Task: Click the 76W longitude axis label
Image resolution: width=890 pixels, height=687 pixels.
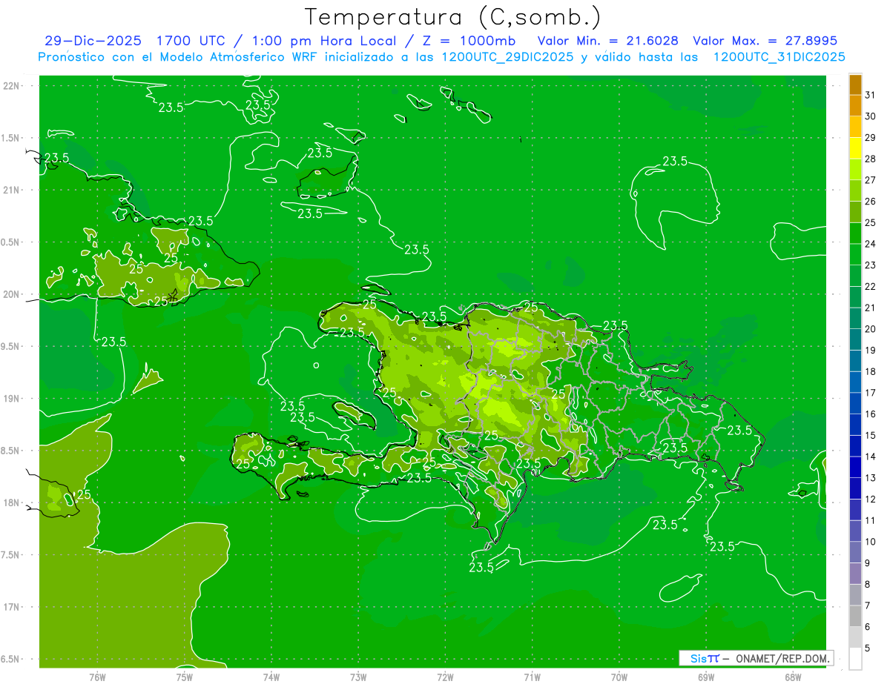Action: pyautogui.click(x=97, y=677)
